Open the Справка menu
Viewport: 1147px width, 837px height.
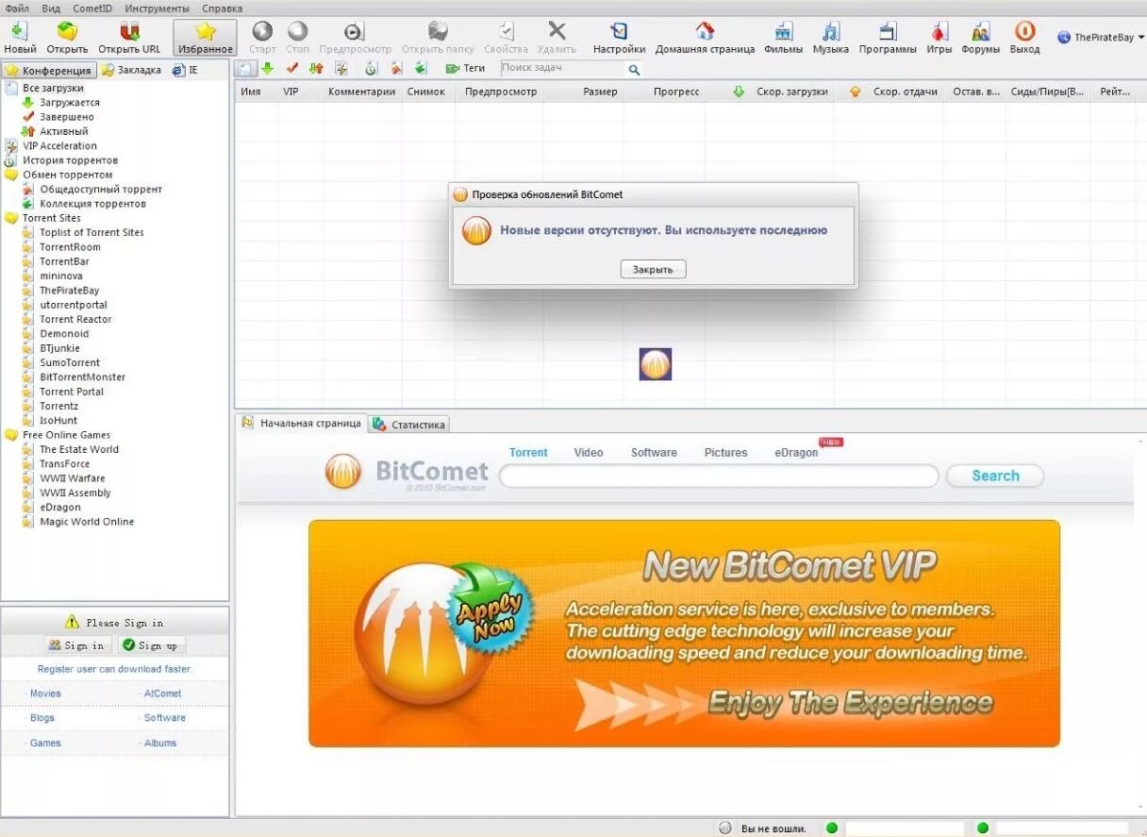222,8
